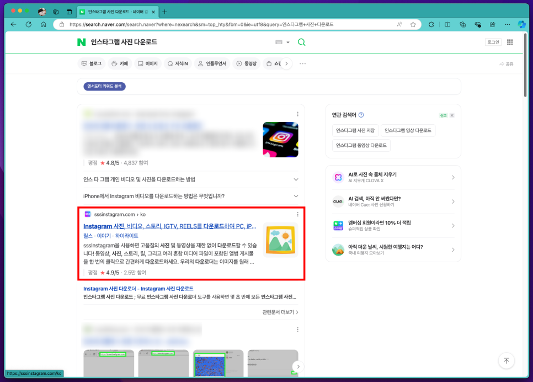Switch to the 인플루언서 tab
Screen dimensions: 533x382
212,63
